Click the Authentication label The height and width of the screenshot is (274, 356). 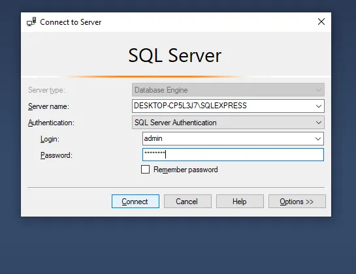(51, 123)
